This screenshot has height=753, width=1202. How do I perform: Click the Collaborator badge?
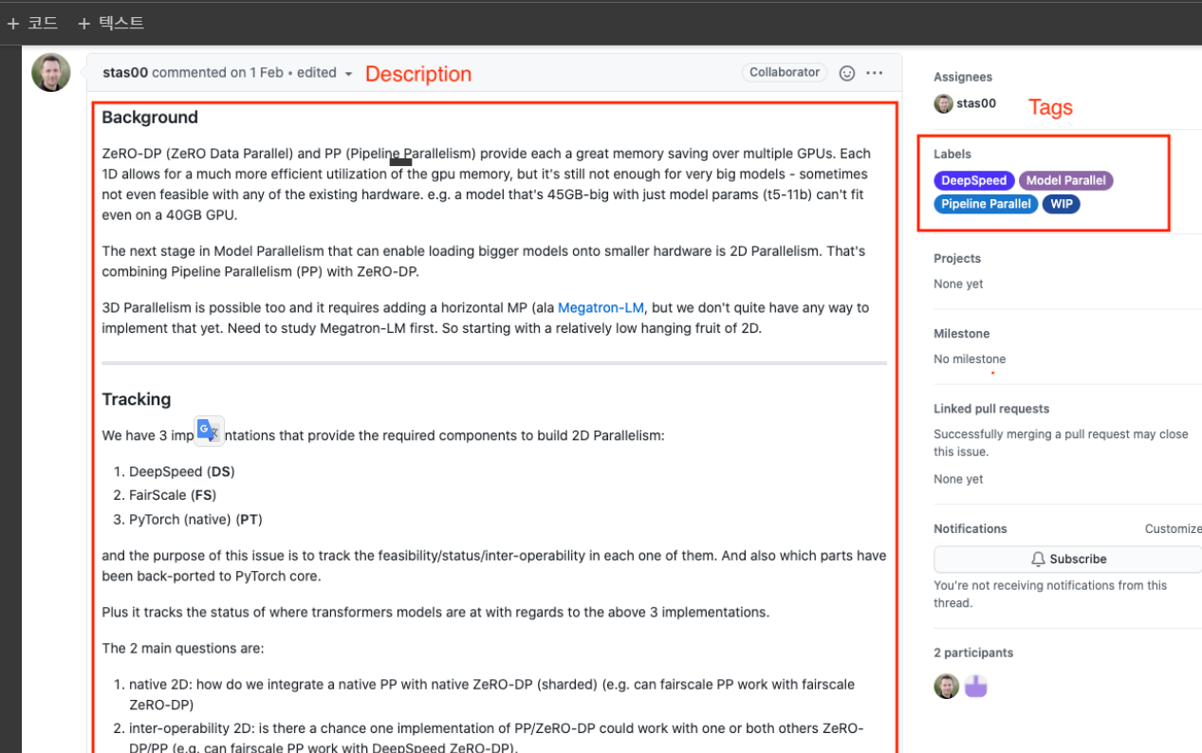pos(785,72)
